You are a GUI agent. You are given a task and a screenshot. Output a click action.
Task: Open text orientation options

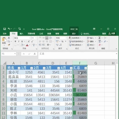click(x=48, y=45)
